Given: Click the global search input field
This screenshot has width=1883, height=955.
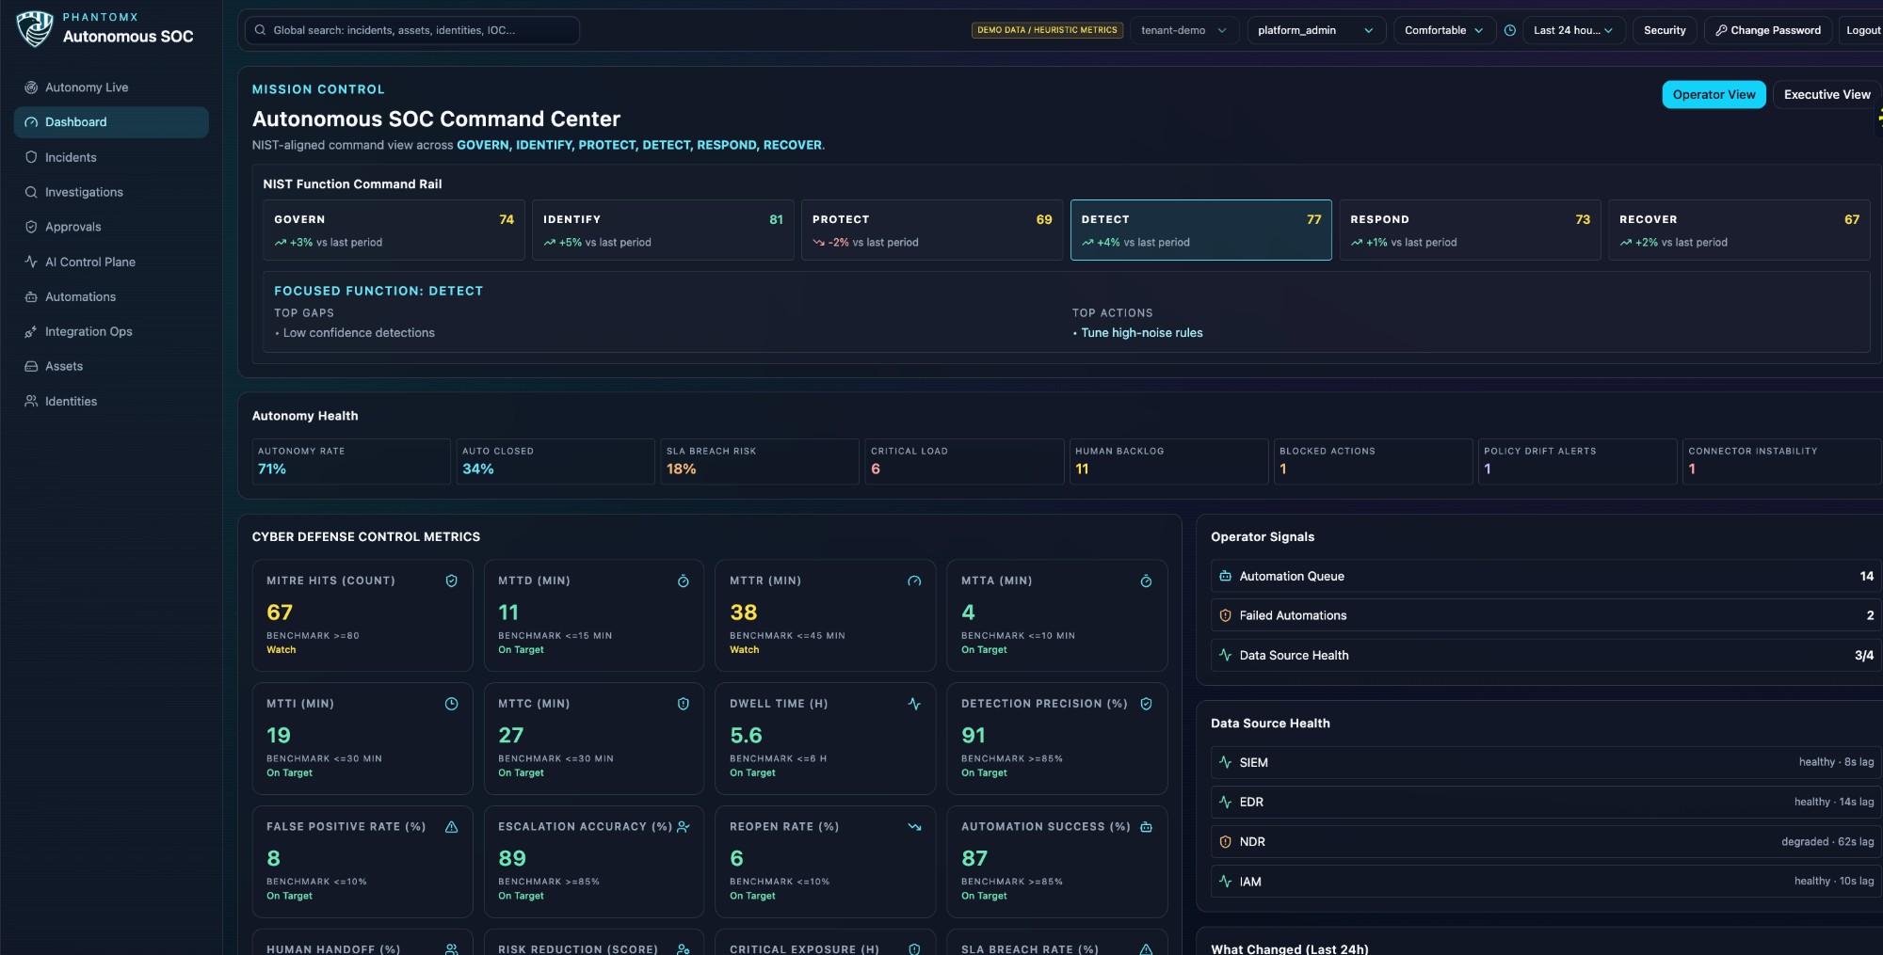Looking at the screenshot, I should (411, 30).
